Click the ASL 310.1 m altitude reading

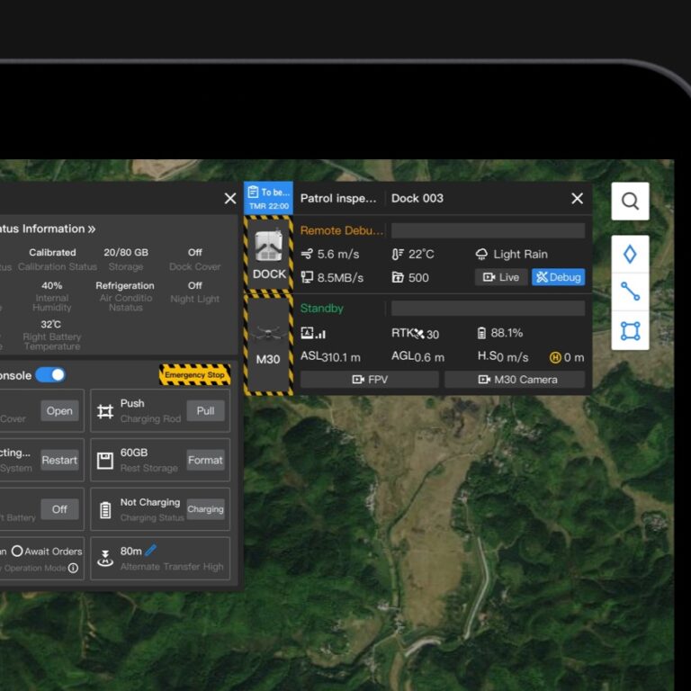coord(330,357)
